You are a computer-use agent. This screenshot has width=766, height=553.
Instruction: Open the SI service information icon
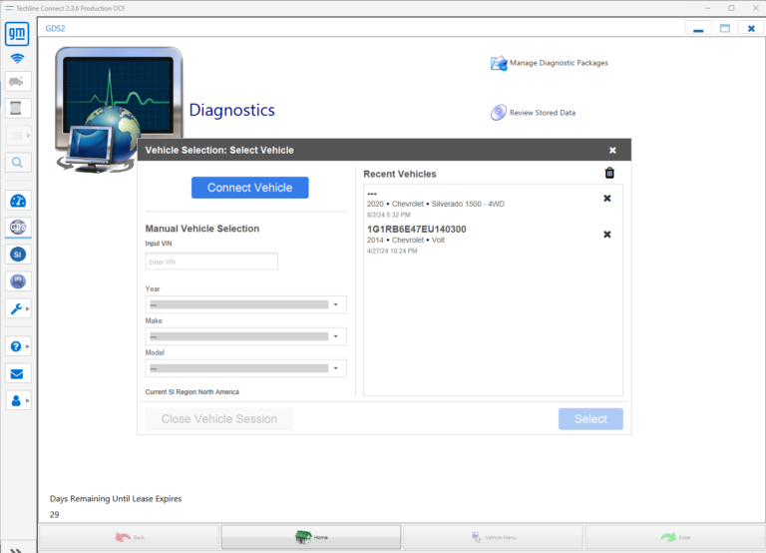18,255
